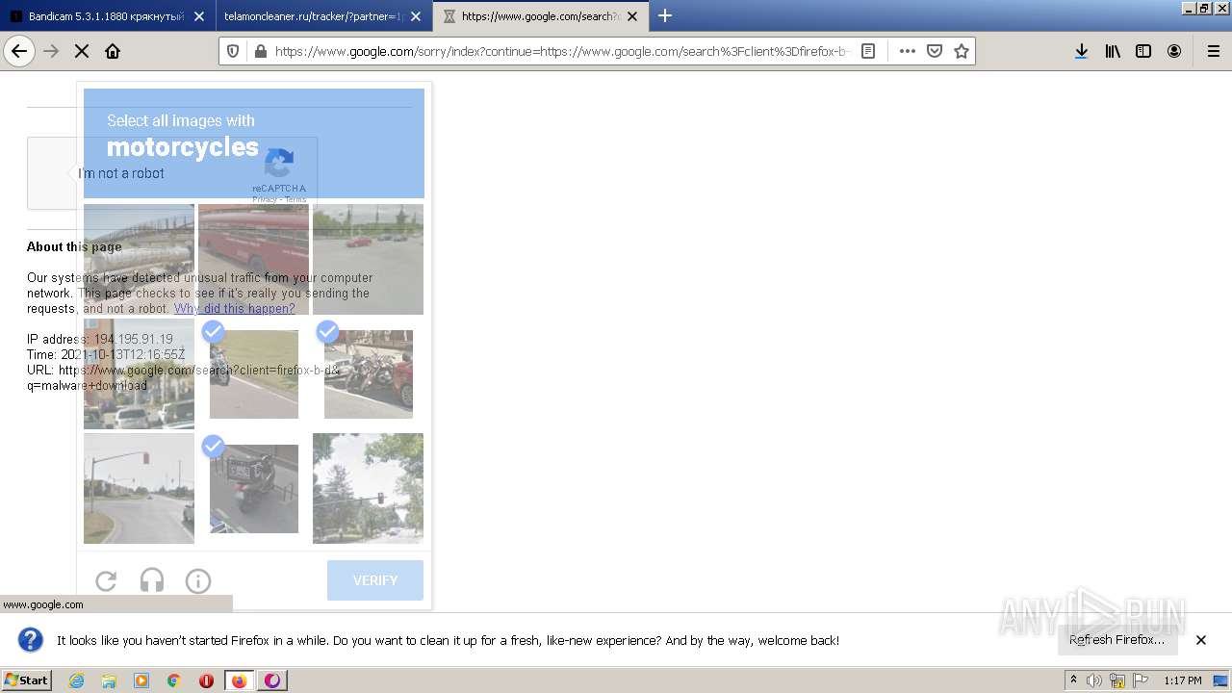Click the Windows Start button
This screenshot has width=1232, height=693.
[27, 680]
